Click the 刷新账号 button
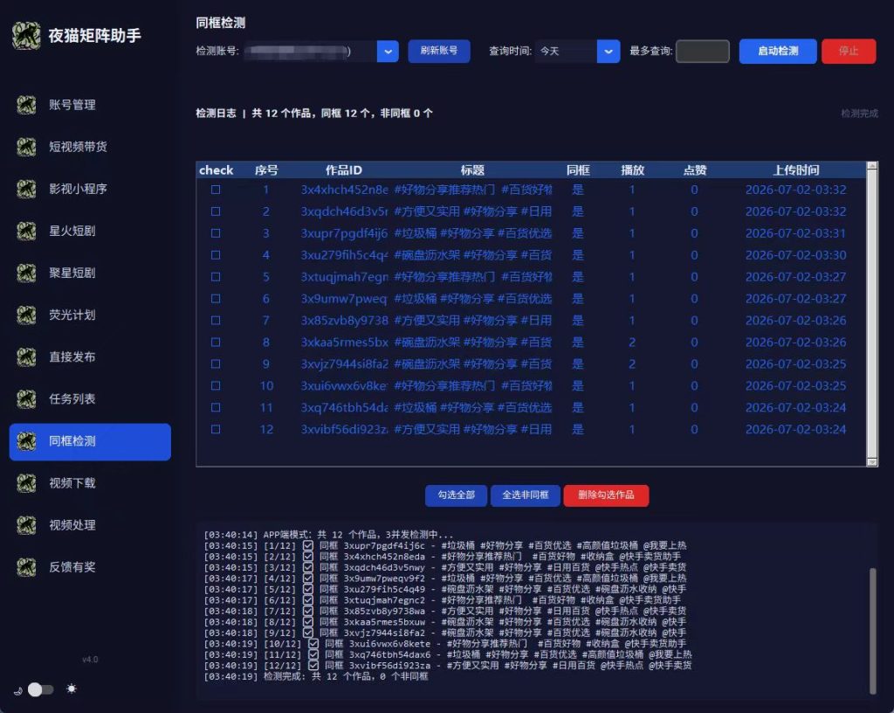The height and width of the screenshot is (713, 894). pyautogui.click(x=439, y=51)
